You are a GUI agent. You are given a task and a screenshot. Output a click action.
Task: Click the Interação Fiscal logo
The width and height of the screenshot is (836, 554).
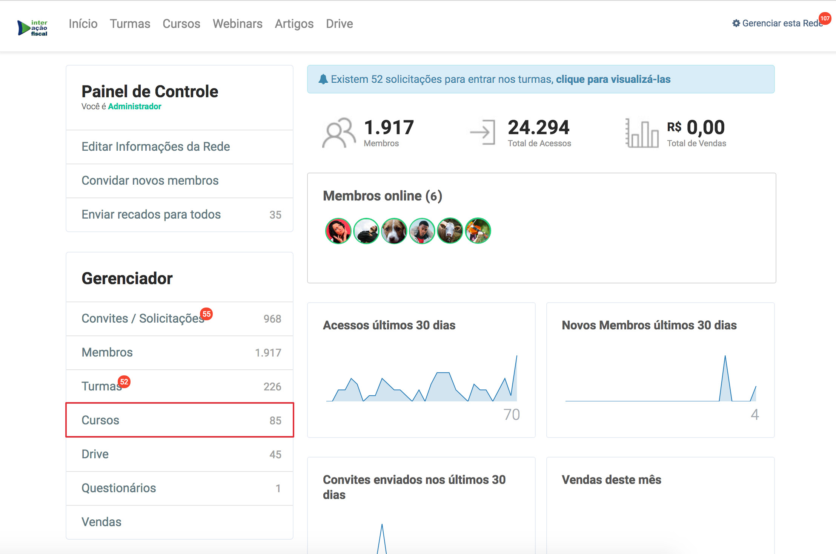point(32,28)
